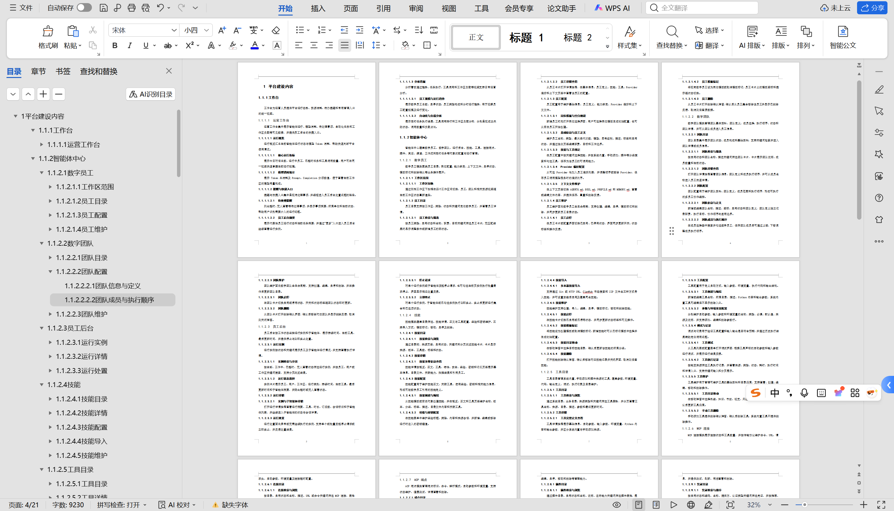The image size is (894, 511).
Task: Click the WPS AI button
Action: click(612, 8)
